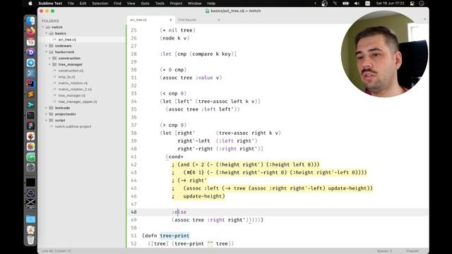Open the Help menu

click(x=211, y=4)
